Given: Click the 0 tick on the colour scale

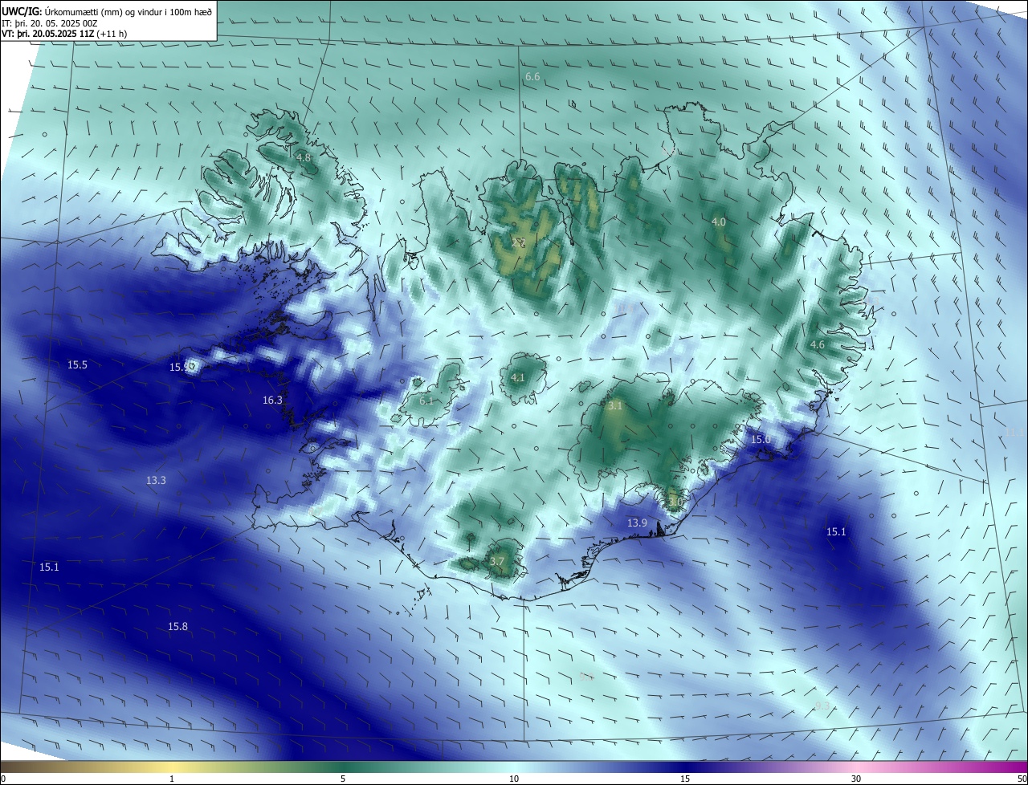Looking at the screenshot, I should click(x=3, y=779).
